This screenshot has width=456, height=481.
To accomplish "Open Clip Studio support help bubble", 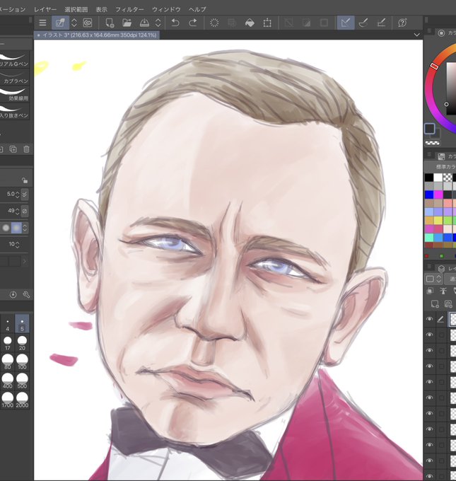I will click(x=402, y=23).
